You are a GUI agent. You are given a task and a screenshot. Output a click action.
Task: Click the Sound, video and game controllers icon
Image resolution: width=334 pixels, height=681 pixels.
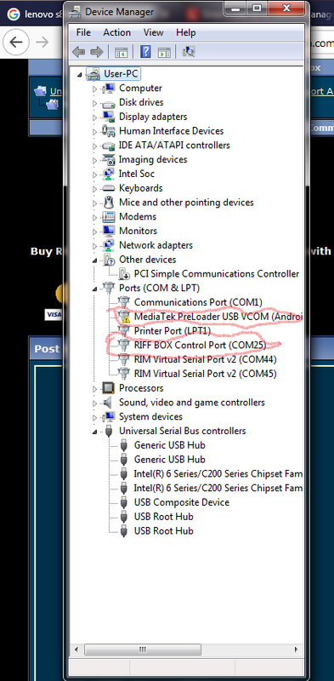108,403
